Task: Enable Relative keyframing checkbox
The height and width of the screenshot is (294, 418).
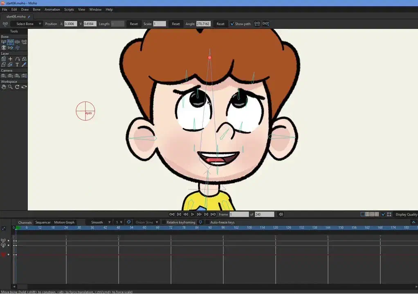Action: [164, 223]
